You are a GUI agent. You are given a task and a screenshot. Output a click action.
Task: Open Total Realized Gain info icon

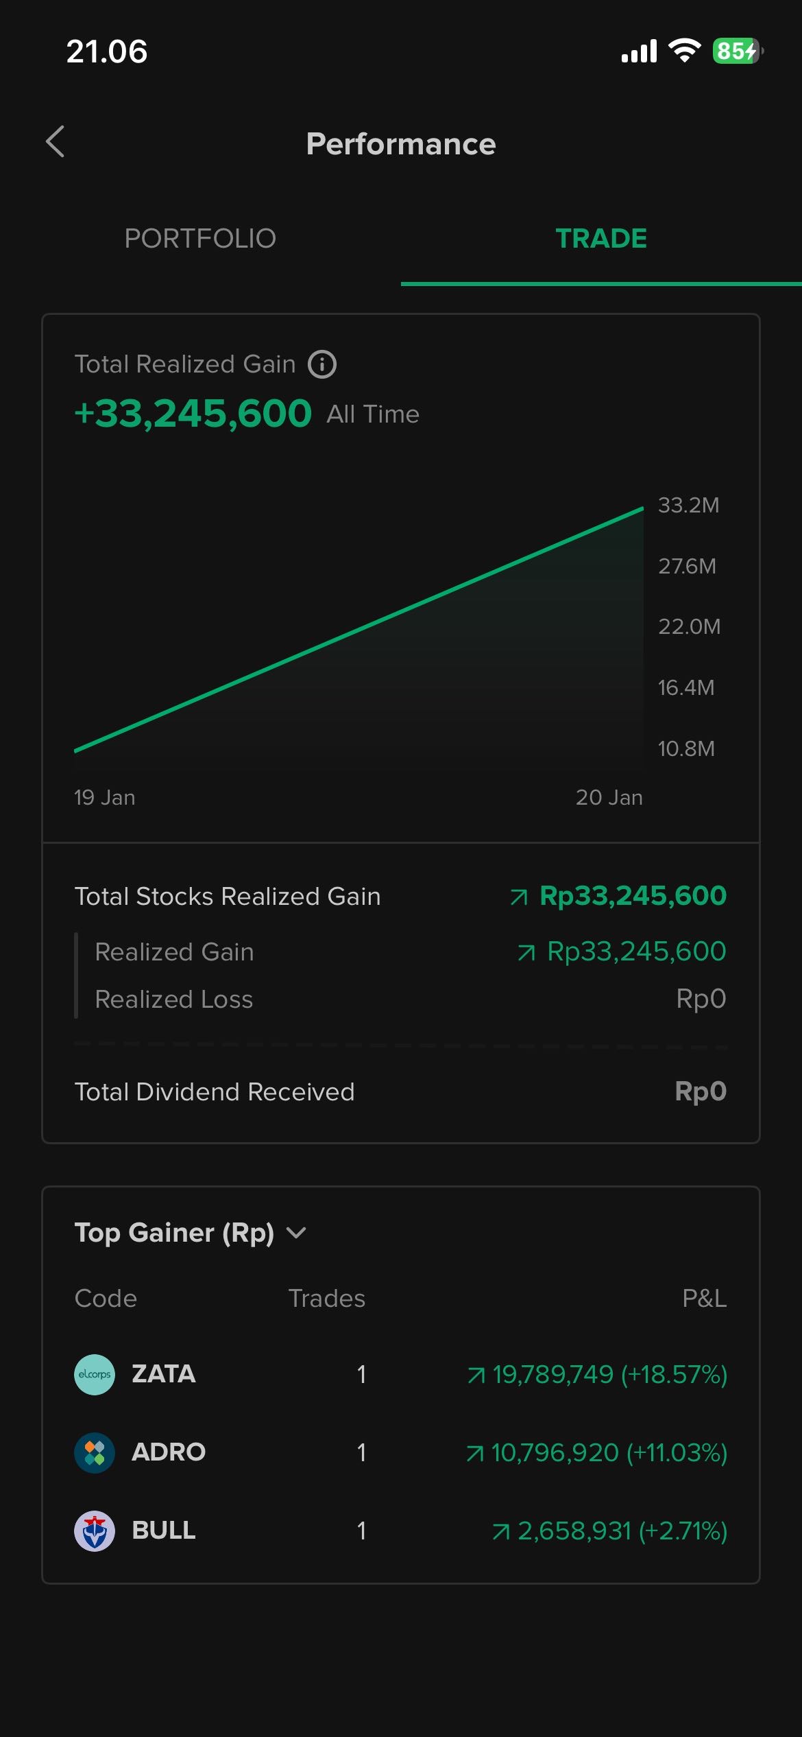[x=322, y=364]
